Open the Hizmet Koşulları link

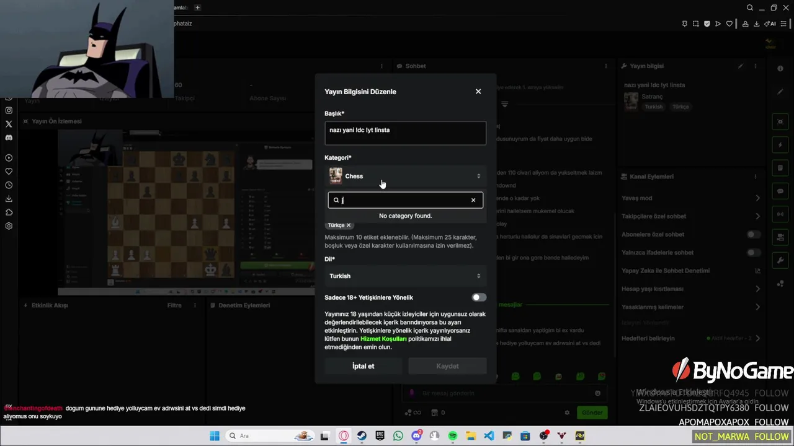(x=383, y=339)
